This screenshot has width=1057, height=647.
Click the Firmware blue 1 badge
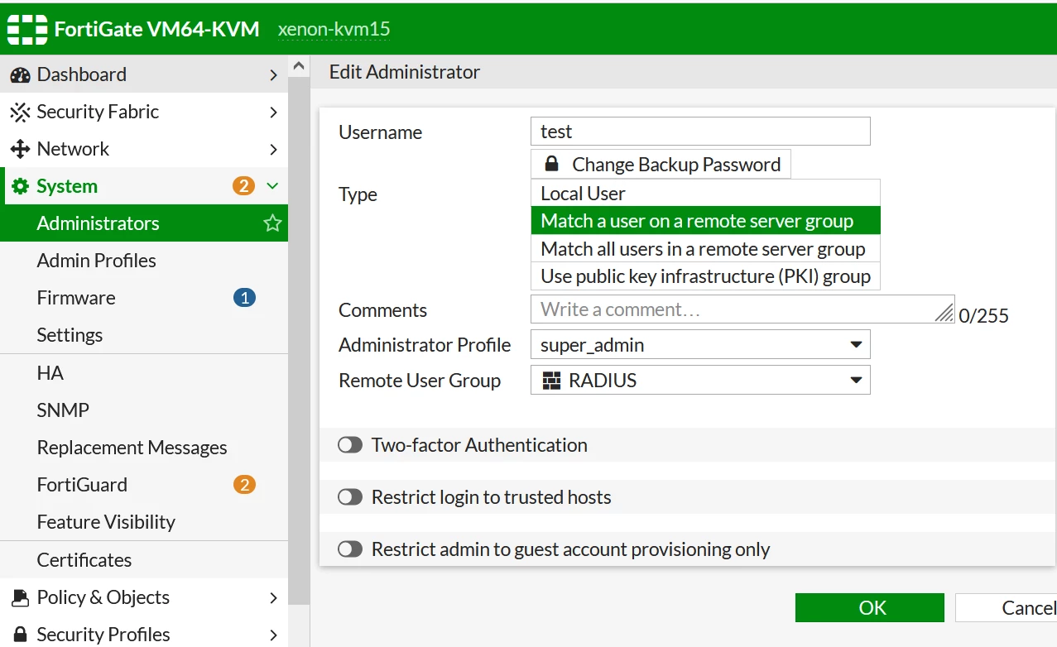pos(244,298)
